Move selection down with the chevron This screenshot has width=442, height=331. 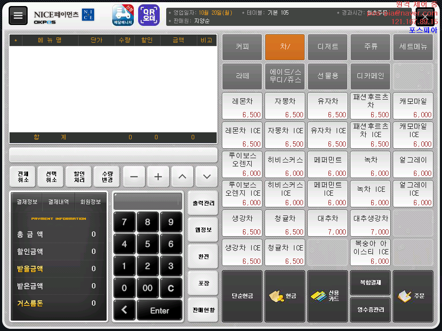pos(206,177)
